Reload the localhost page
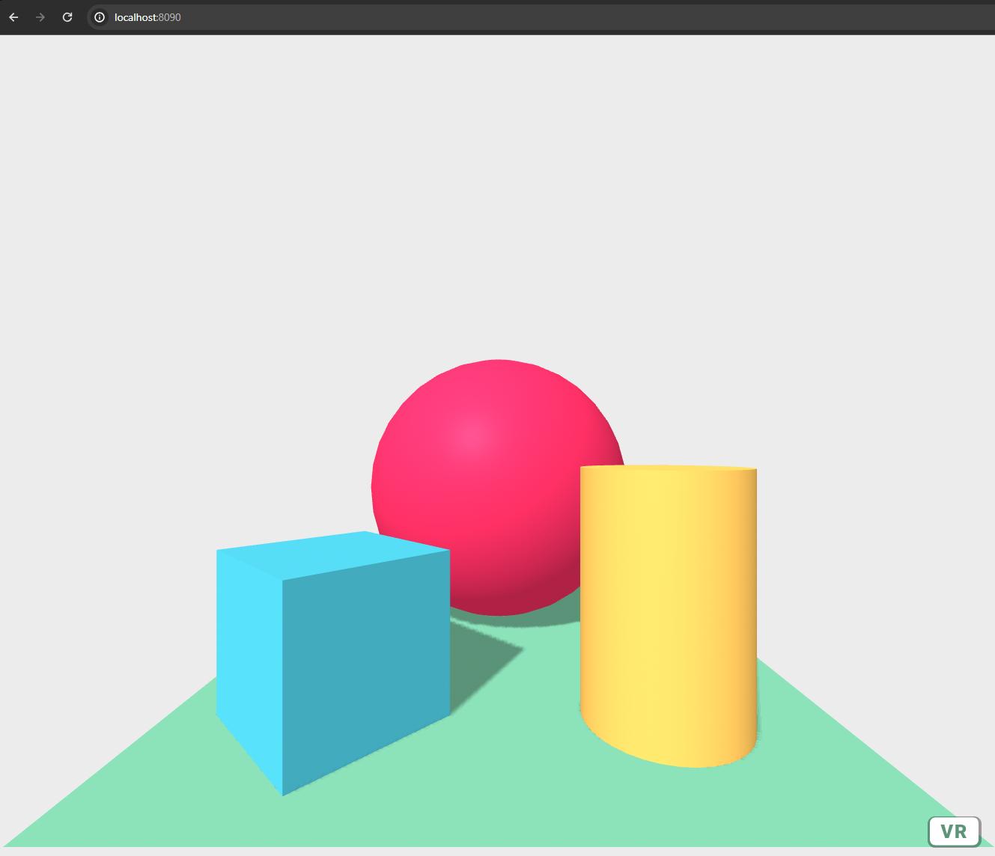This screenshot has width=995, height=856. (67, 17)
